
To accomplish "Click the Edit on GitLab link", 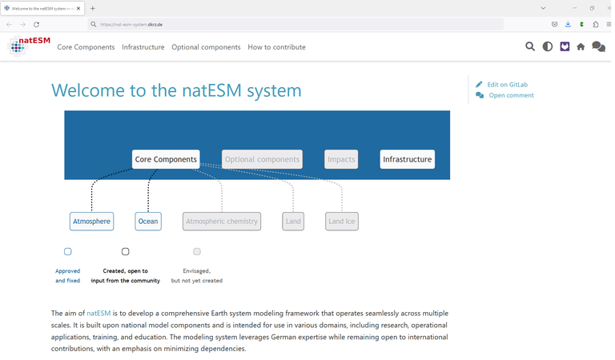I will click(507, 85).
